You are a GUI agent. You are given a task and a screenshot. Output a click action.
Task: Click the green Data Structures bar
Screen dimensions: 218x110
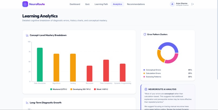(40, 64)
